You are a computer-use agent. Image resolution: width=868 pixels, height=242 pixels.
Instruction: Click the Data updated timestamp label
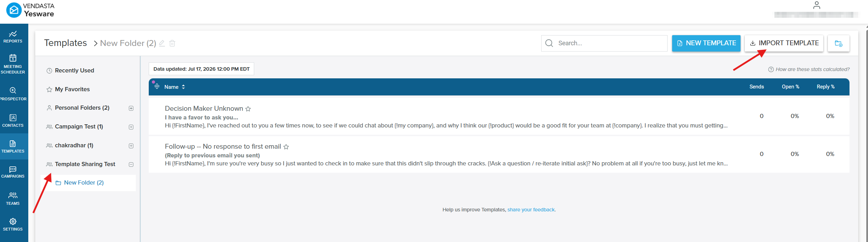pos(201,69)
